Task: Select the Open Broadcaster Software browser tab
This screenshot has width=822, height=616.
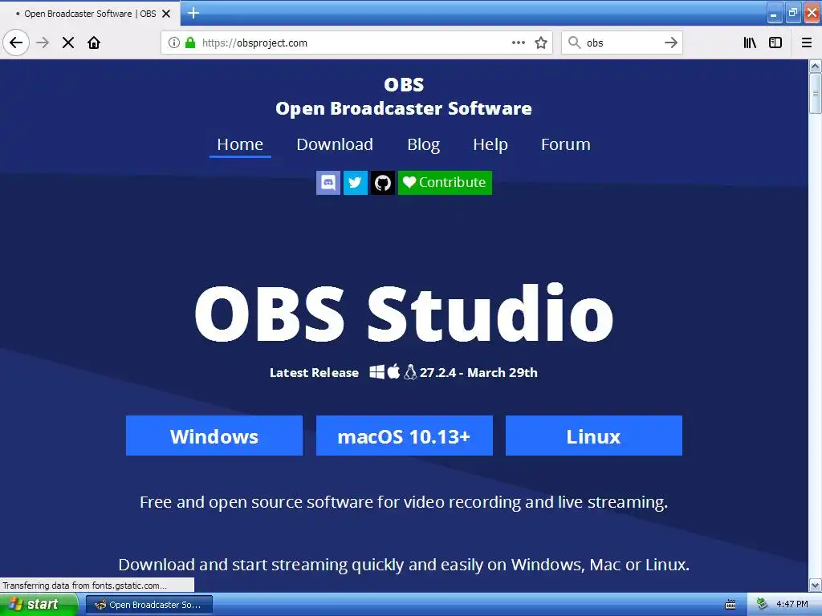Action: [x=89, y=14]
